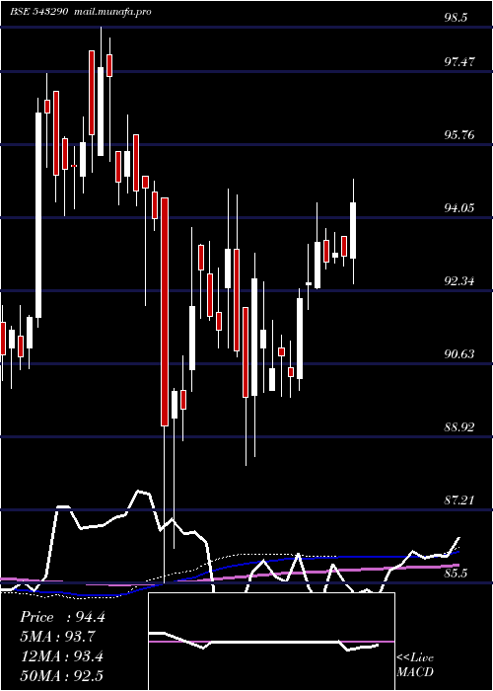
Task: Select the 90.63 price axis label
Action: click(459, 354)
